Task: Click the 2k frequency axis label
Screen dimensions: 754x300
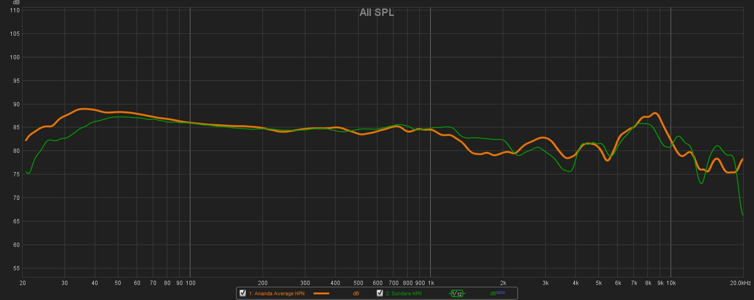Action: [x=503, y=283]
